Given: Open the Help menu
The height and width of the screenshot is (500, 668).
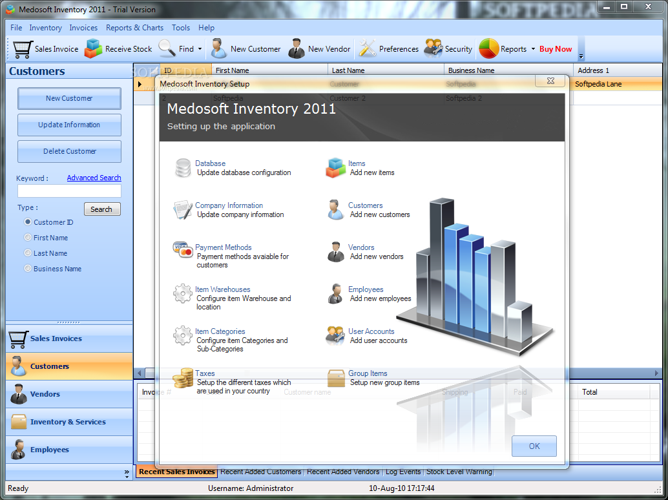Looking at the screenshot, I should point(206,28).
